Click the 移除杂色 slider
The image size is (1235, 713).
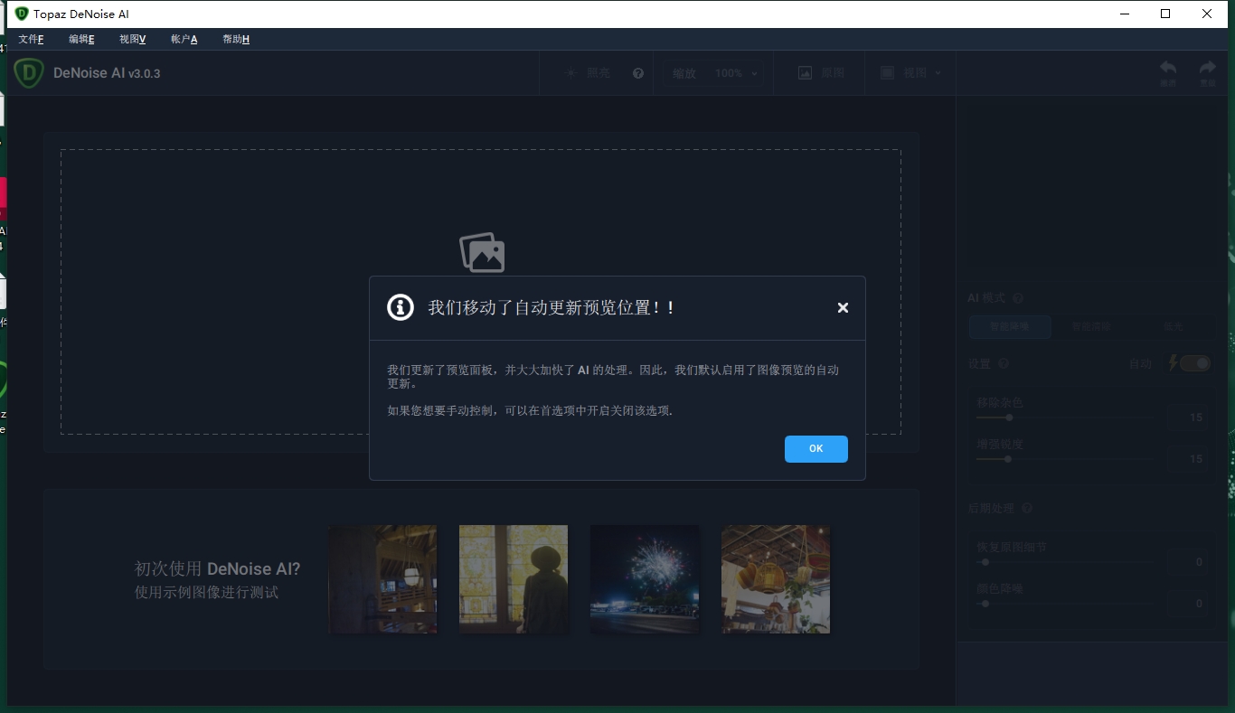[1063, 417]
